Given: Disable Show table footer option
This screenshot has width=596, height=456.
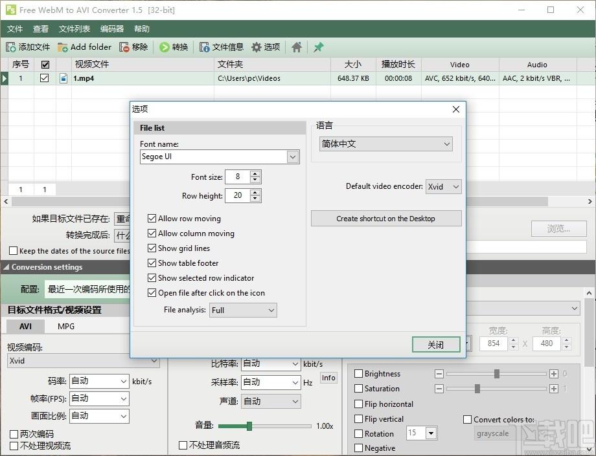Looking at the screenshot, I should click(152, 263).
